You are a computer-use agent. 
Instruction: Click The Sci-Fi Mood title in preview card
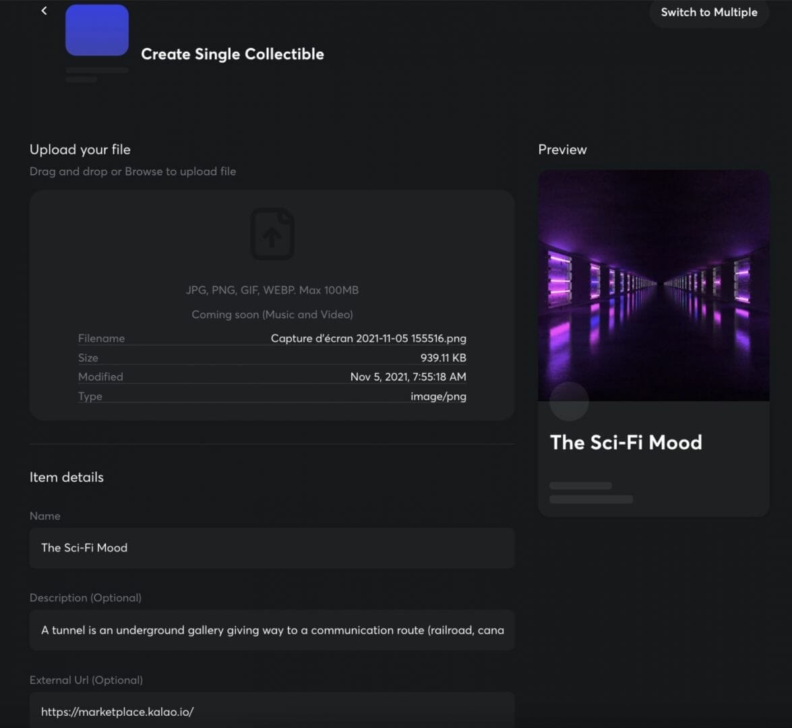(626, 442)
